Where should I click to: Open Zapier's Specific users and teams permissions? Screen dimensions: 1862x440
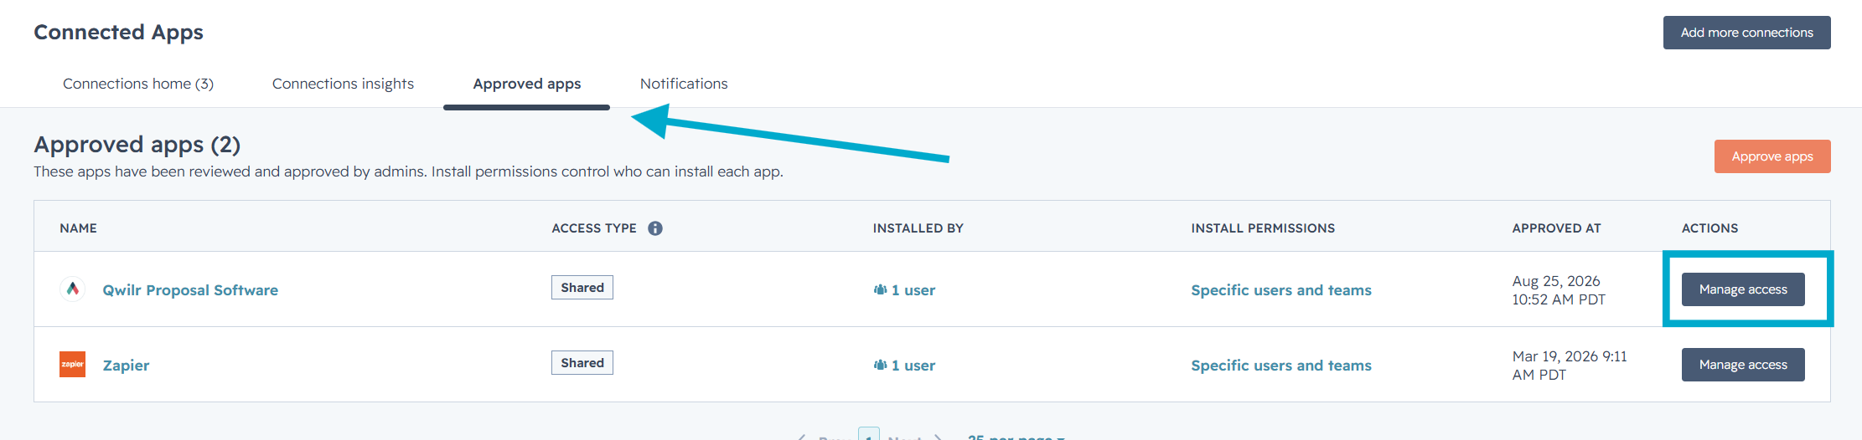[x=1281, y=366]
